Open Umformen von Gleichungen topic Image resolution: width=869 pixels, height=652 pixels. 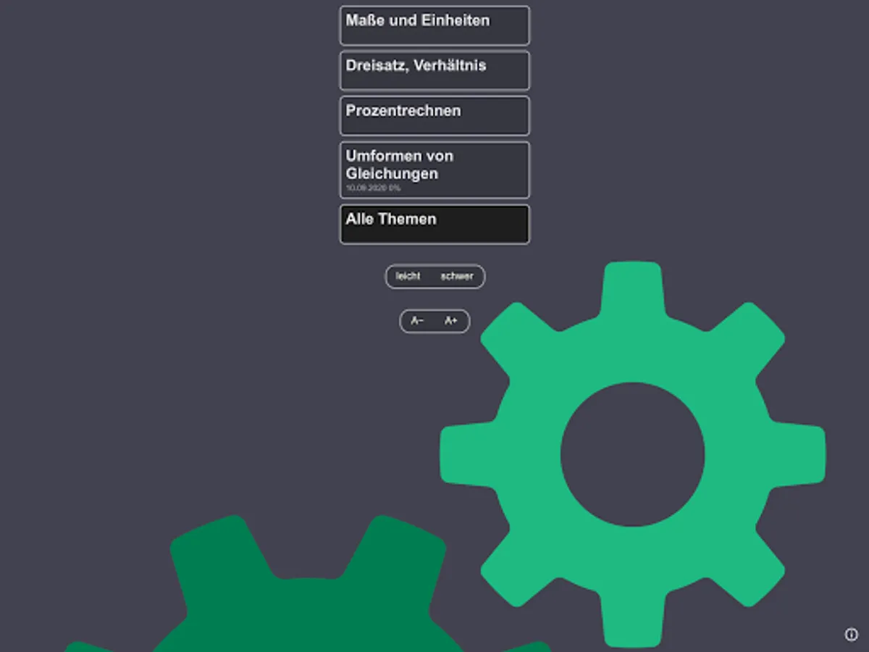(x=434, y=170)
